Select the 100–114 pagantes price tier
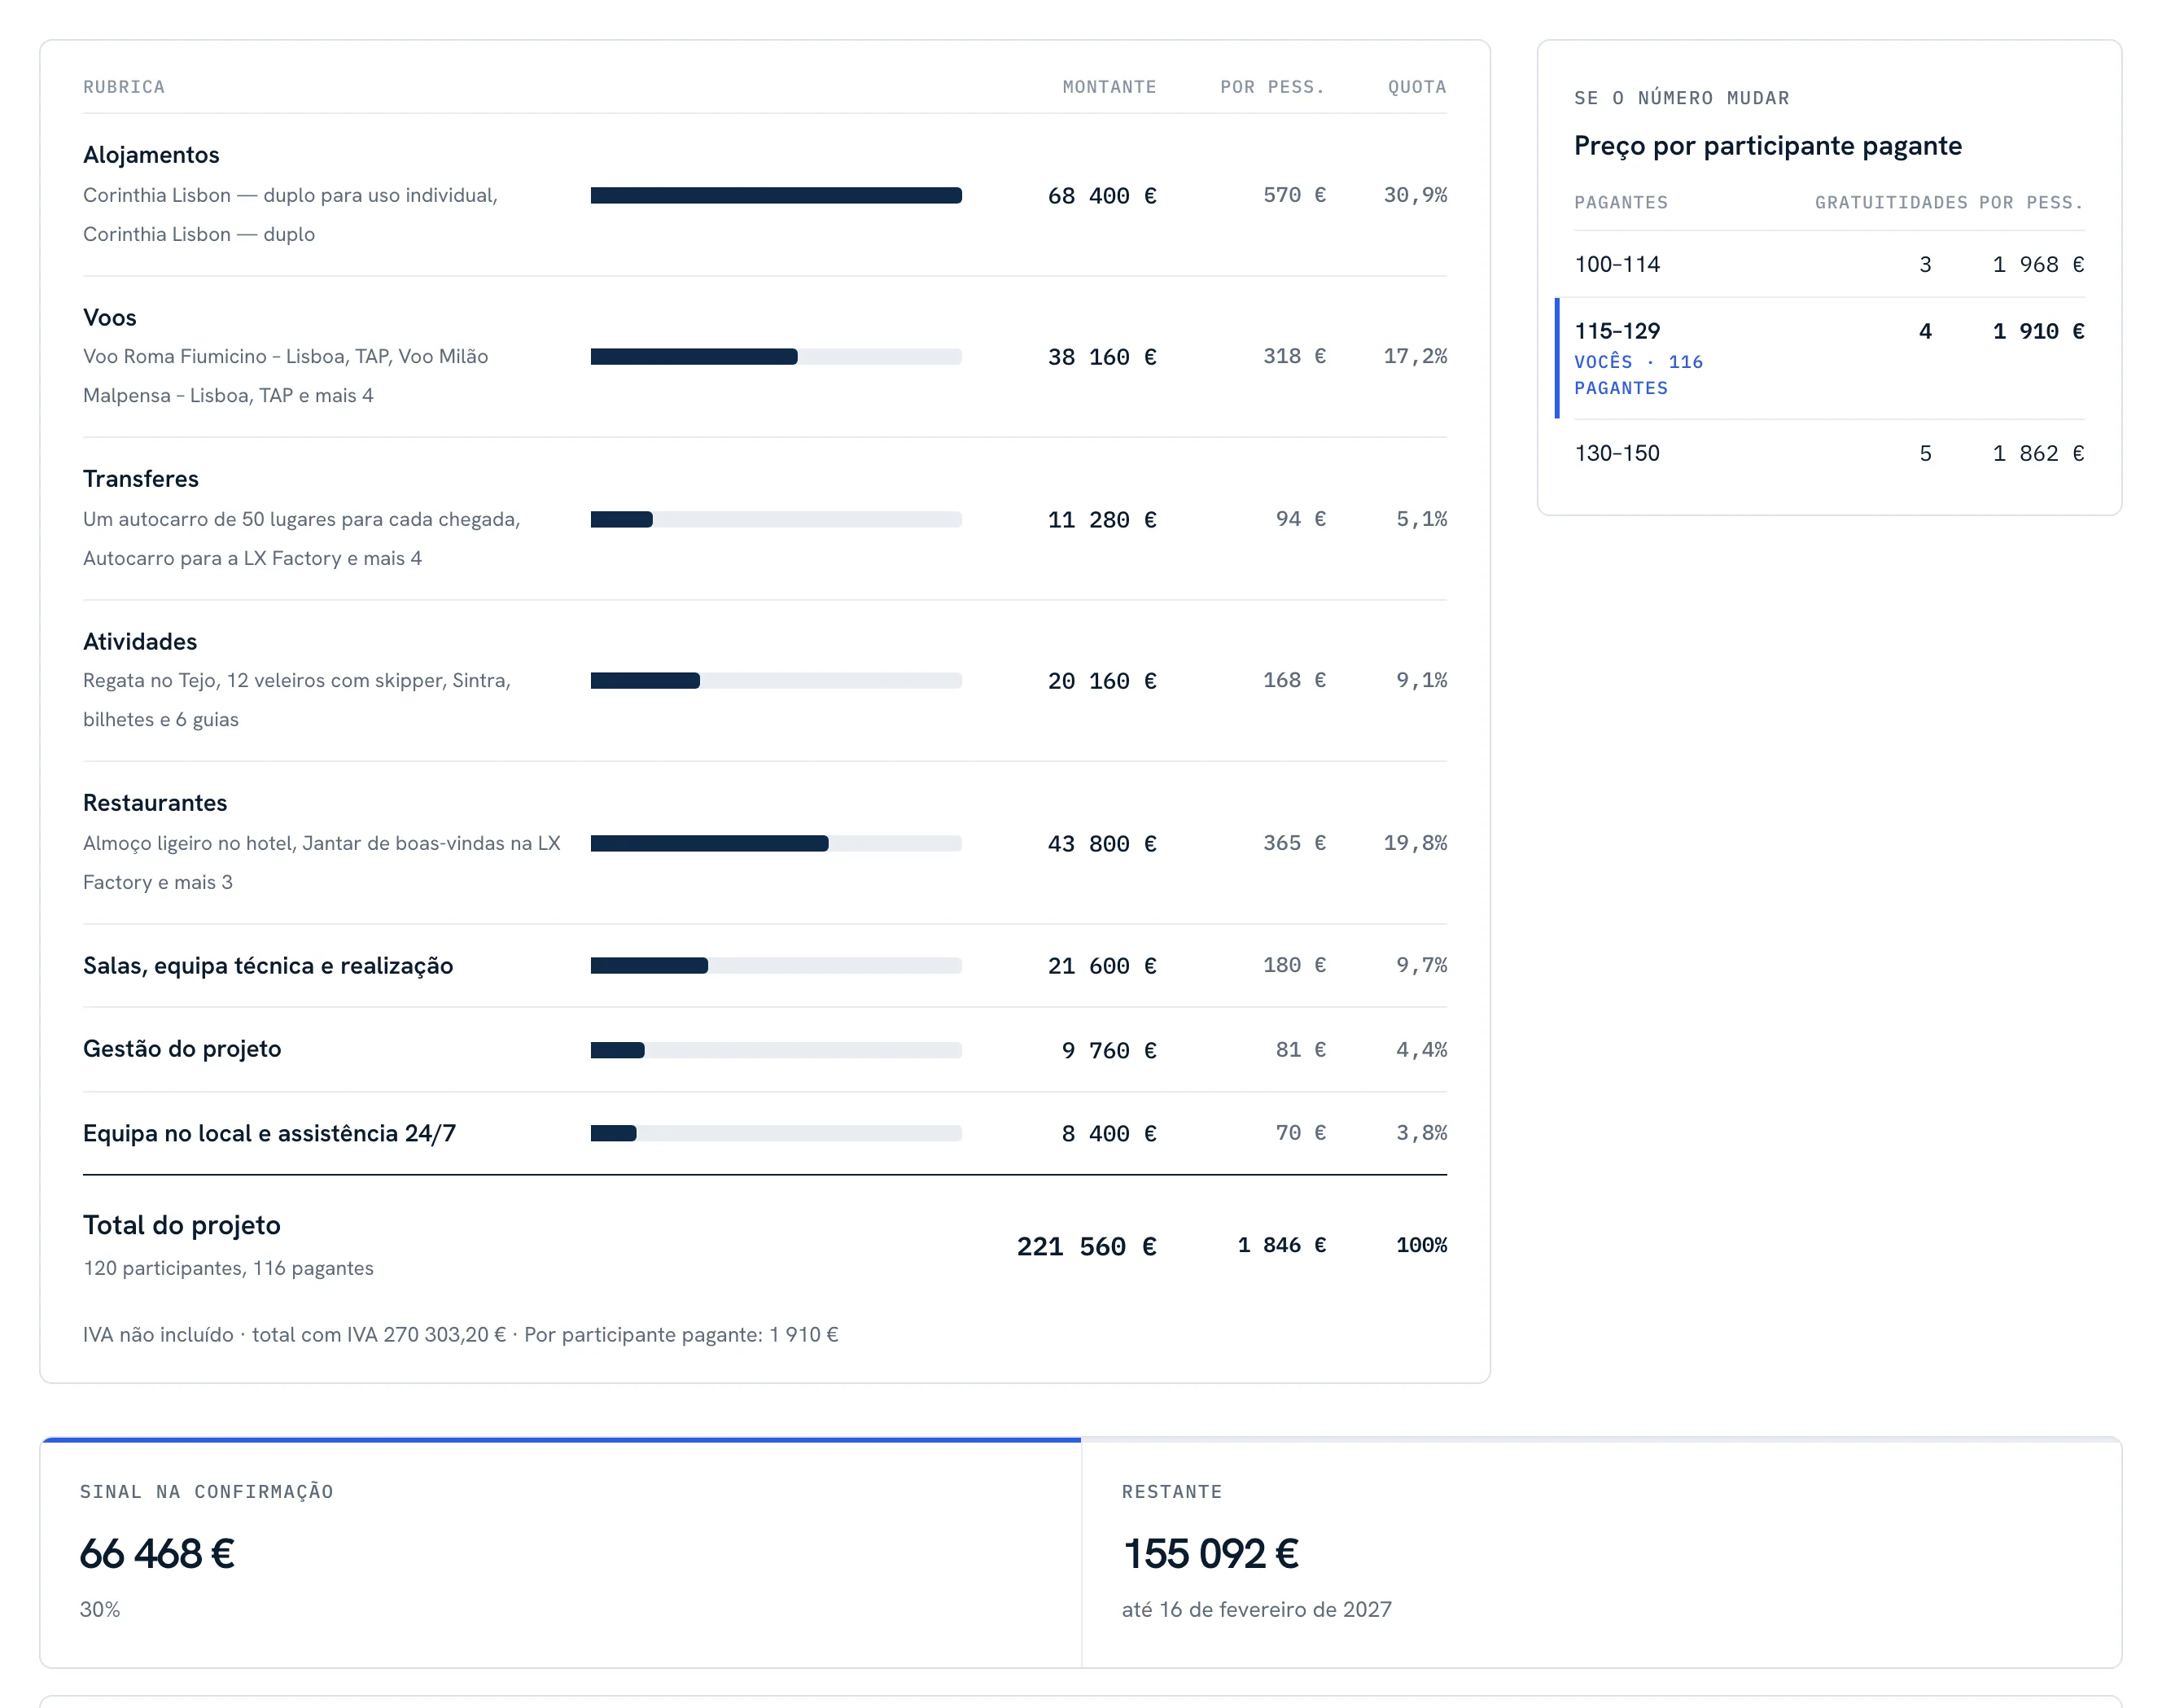Screen dimensions: 2162x1708 [x=1829, y=265]
